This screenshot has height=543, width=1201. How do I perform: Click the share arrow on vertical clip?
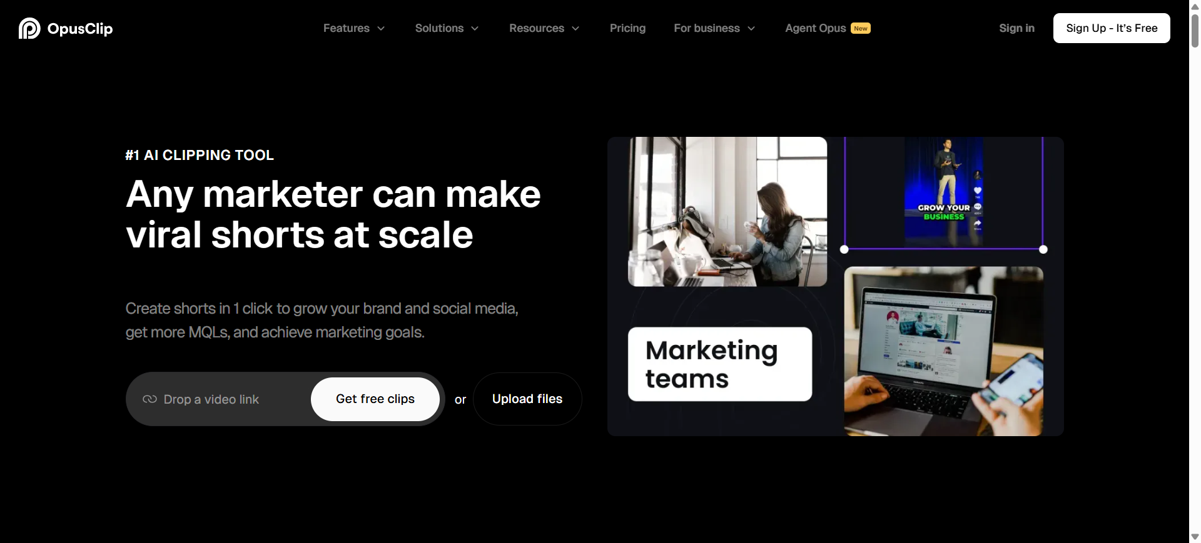pos(978,222)
